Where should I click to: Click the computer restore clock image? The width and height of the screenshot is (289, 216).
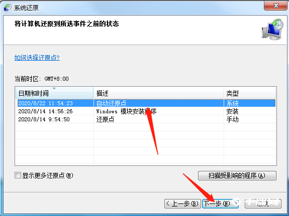coord(272,29)
